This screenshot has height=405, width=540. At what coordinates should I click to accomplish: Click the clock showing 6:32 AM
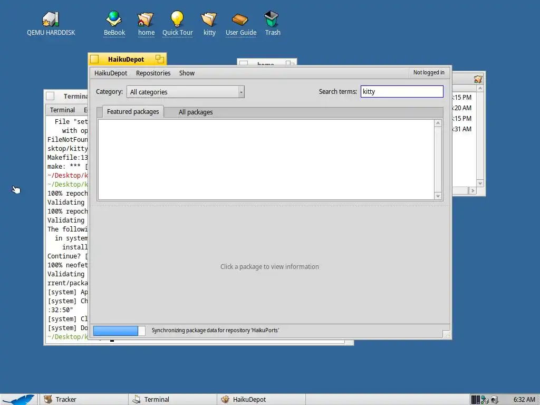524,400
